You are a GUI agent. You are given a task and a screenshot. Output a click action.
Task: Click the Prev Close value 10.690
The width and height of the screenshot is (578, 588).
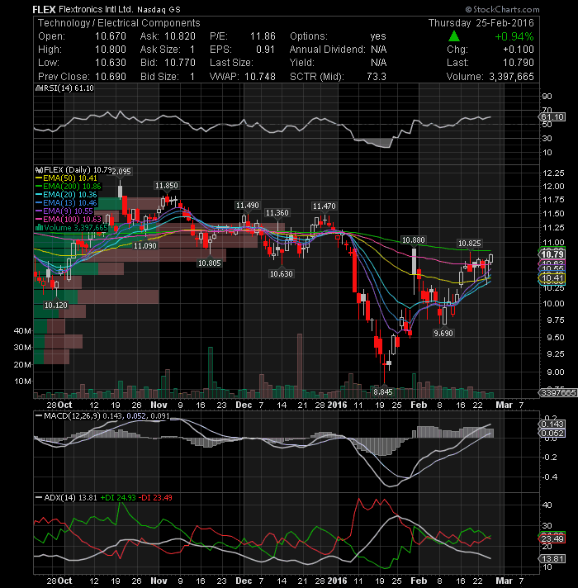[x=110, y=77]
